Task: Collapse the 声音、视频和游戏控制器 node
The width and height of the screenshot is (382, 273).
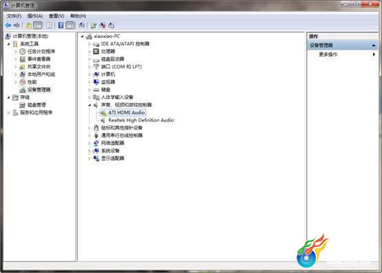Action: (89, 105)
